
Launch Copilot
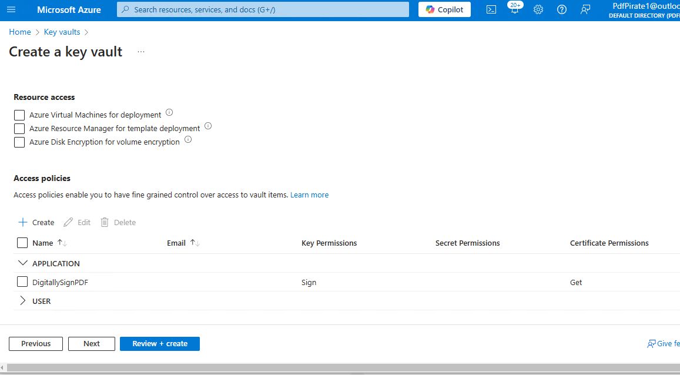point(444,9)
